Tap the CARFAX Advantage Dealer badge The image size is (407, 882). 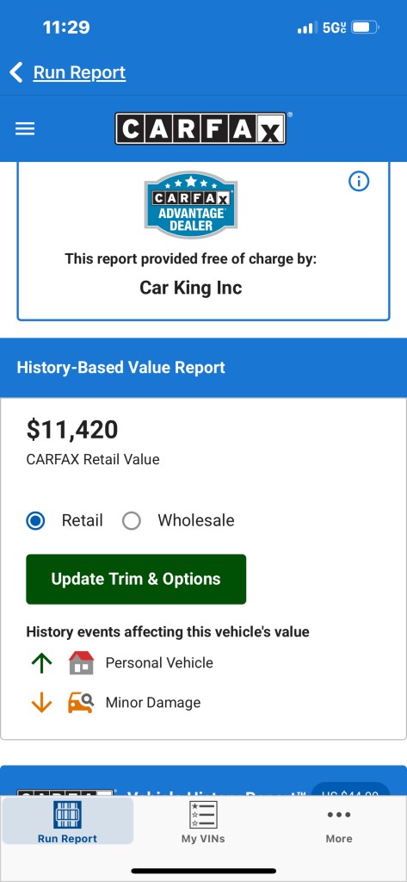pyautogui.click(x=190, y=205)
